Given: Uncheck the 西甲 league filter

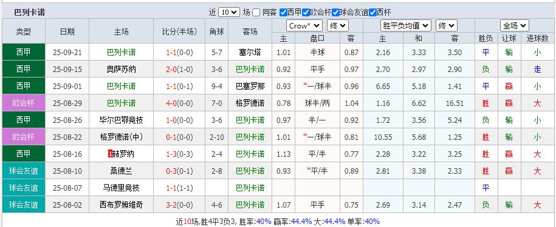Looking at the screenshot, I should point(283,12).
